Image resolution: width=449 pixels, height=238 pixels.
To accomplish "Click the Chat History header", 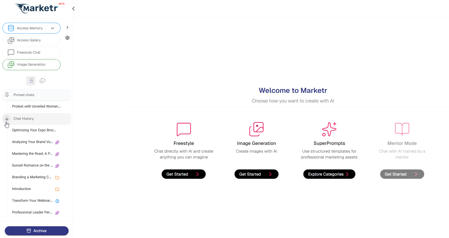I will [x=37, y=118].
